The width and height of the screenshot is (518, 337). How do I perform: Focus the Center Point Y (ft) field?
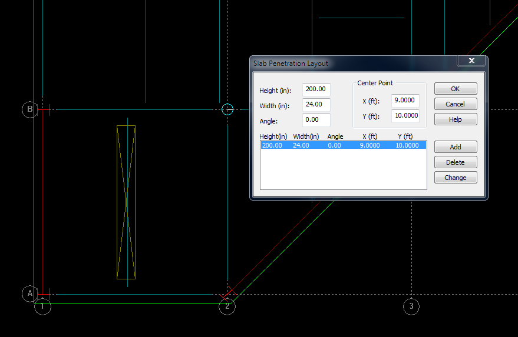tap(405, 116)
